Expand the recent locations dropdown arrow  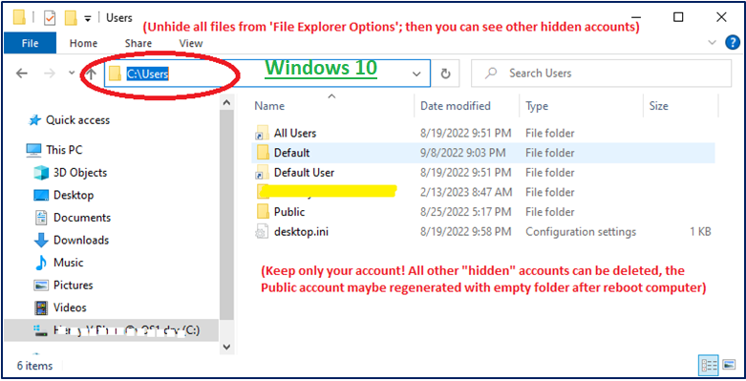(x=72, y=74)
